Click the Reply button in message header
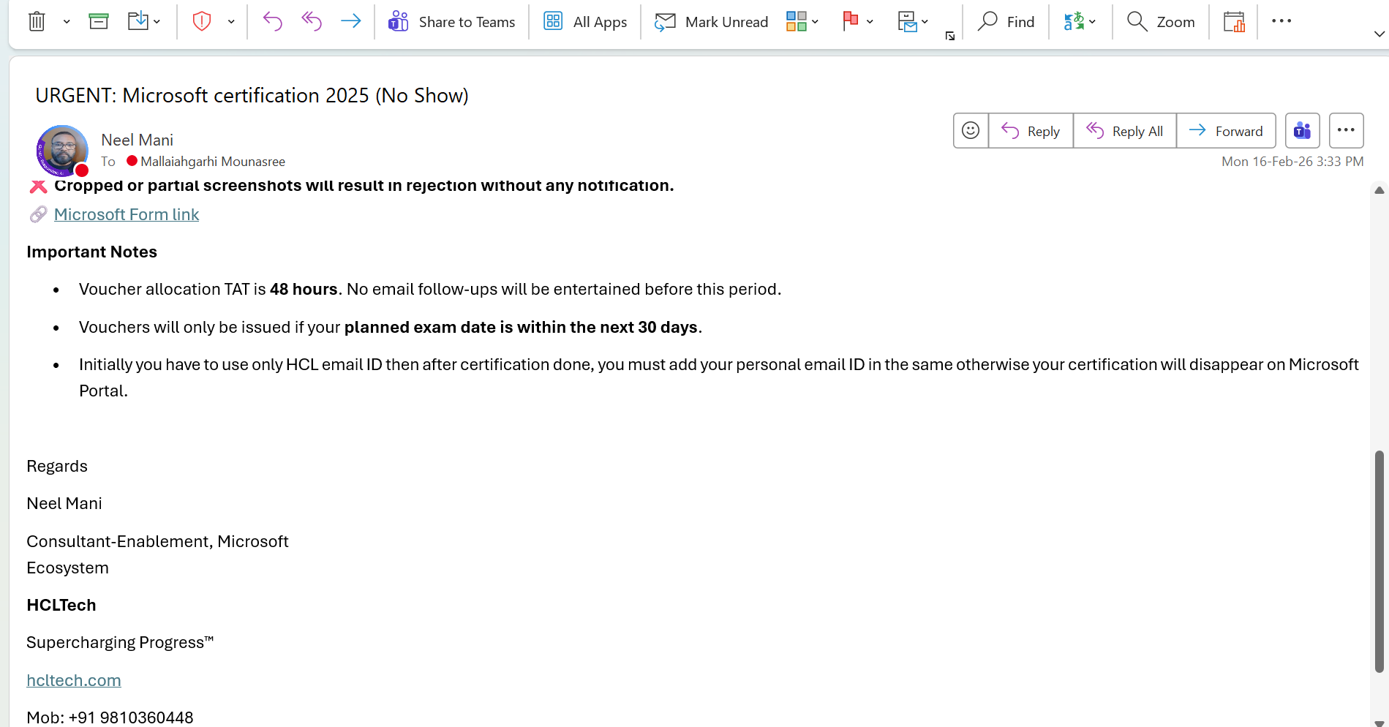 (1031, 131)
